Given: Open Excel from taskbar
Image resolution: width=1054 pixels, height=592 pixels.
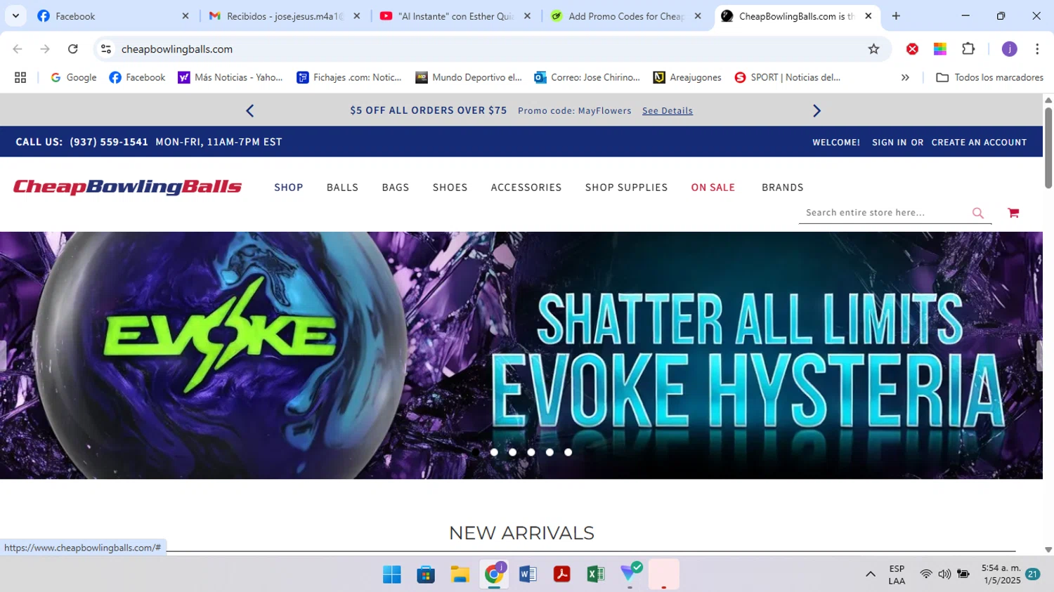Looking at the screenshot, I should coord(595,574).
